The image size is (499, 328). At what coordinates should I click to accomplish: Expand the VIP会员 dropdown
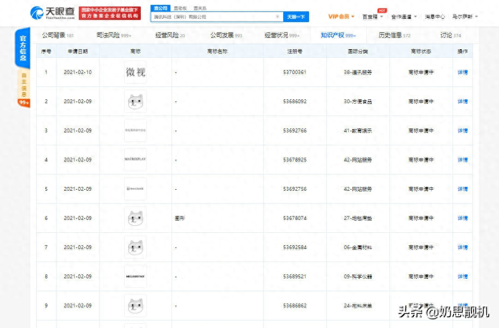[x=341, y=17]
